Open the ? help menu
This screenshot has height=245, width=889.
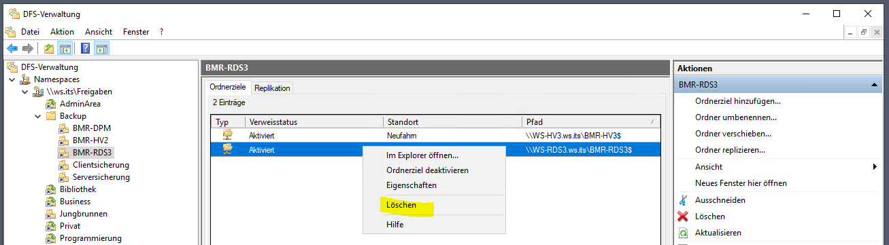(161, 32)
